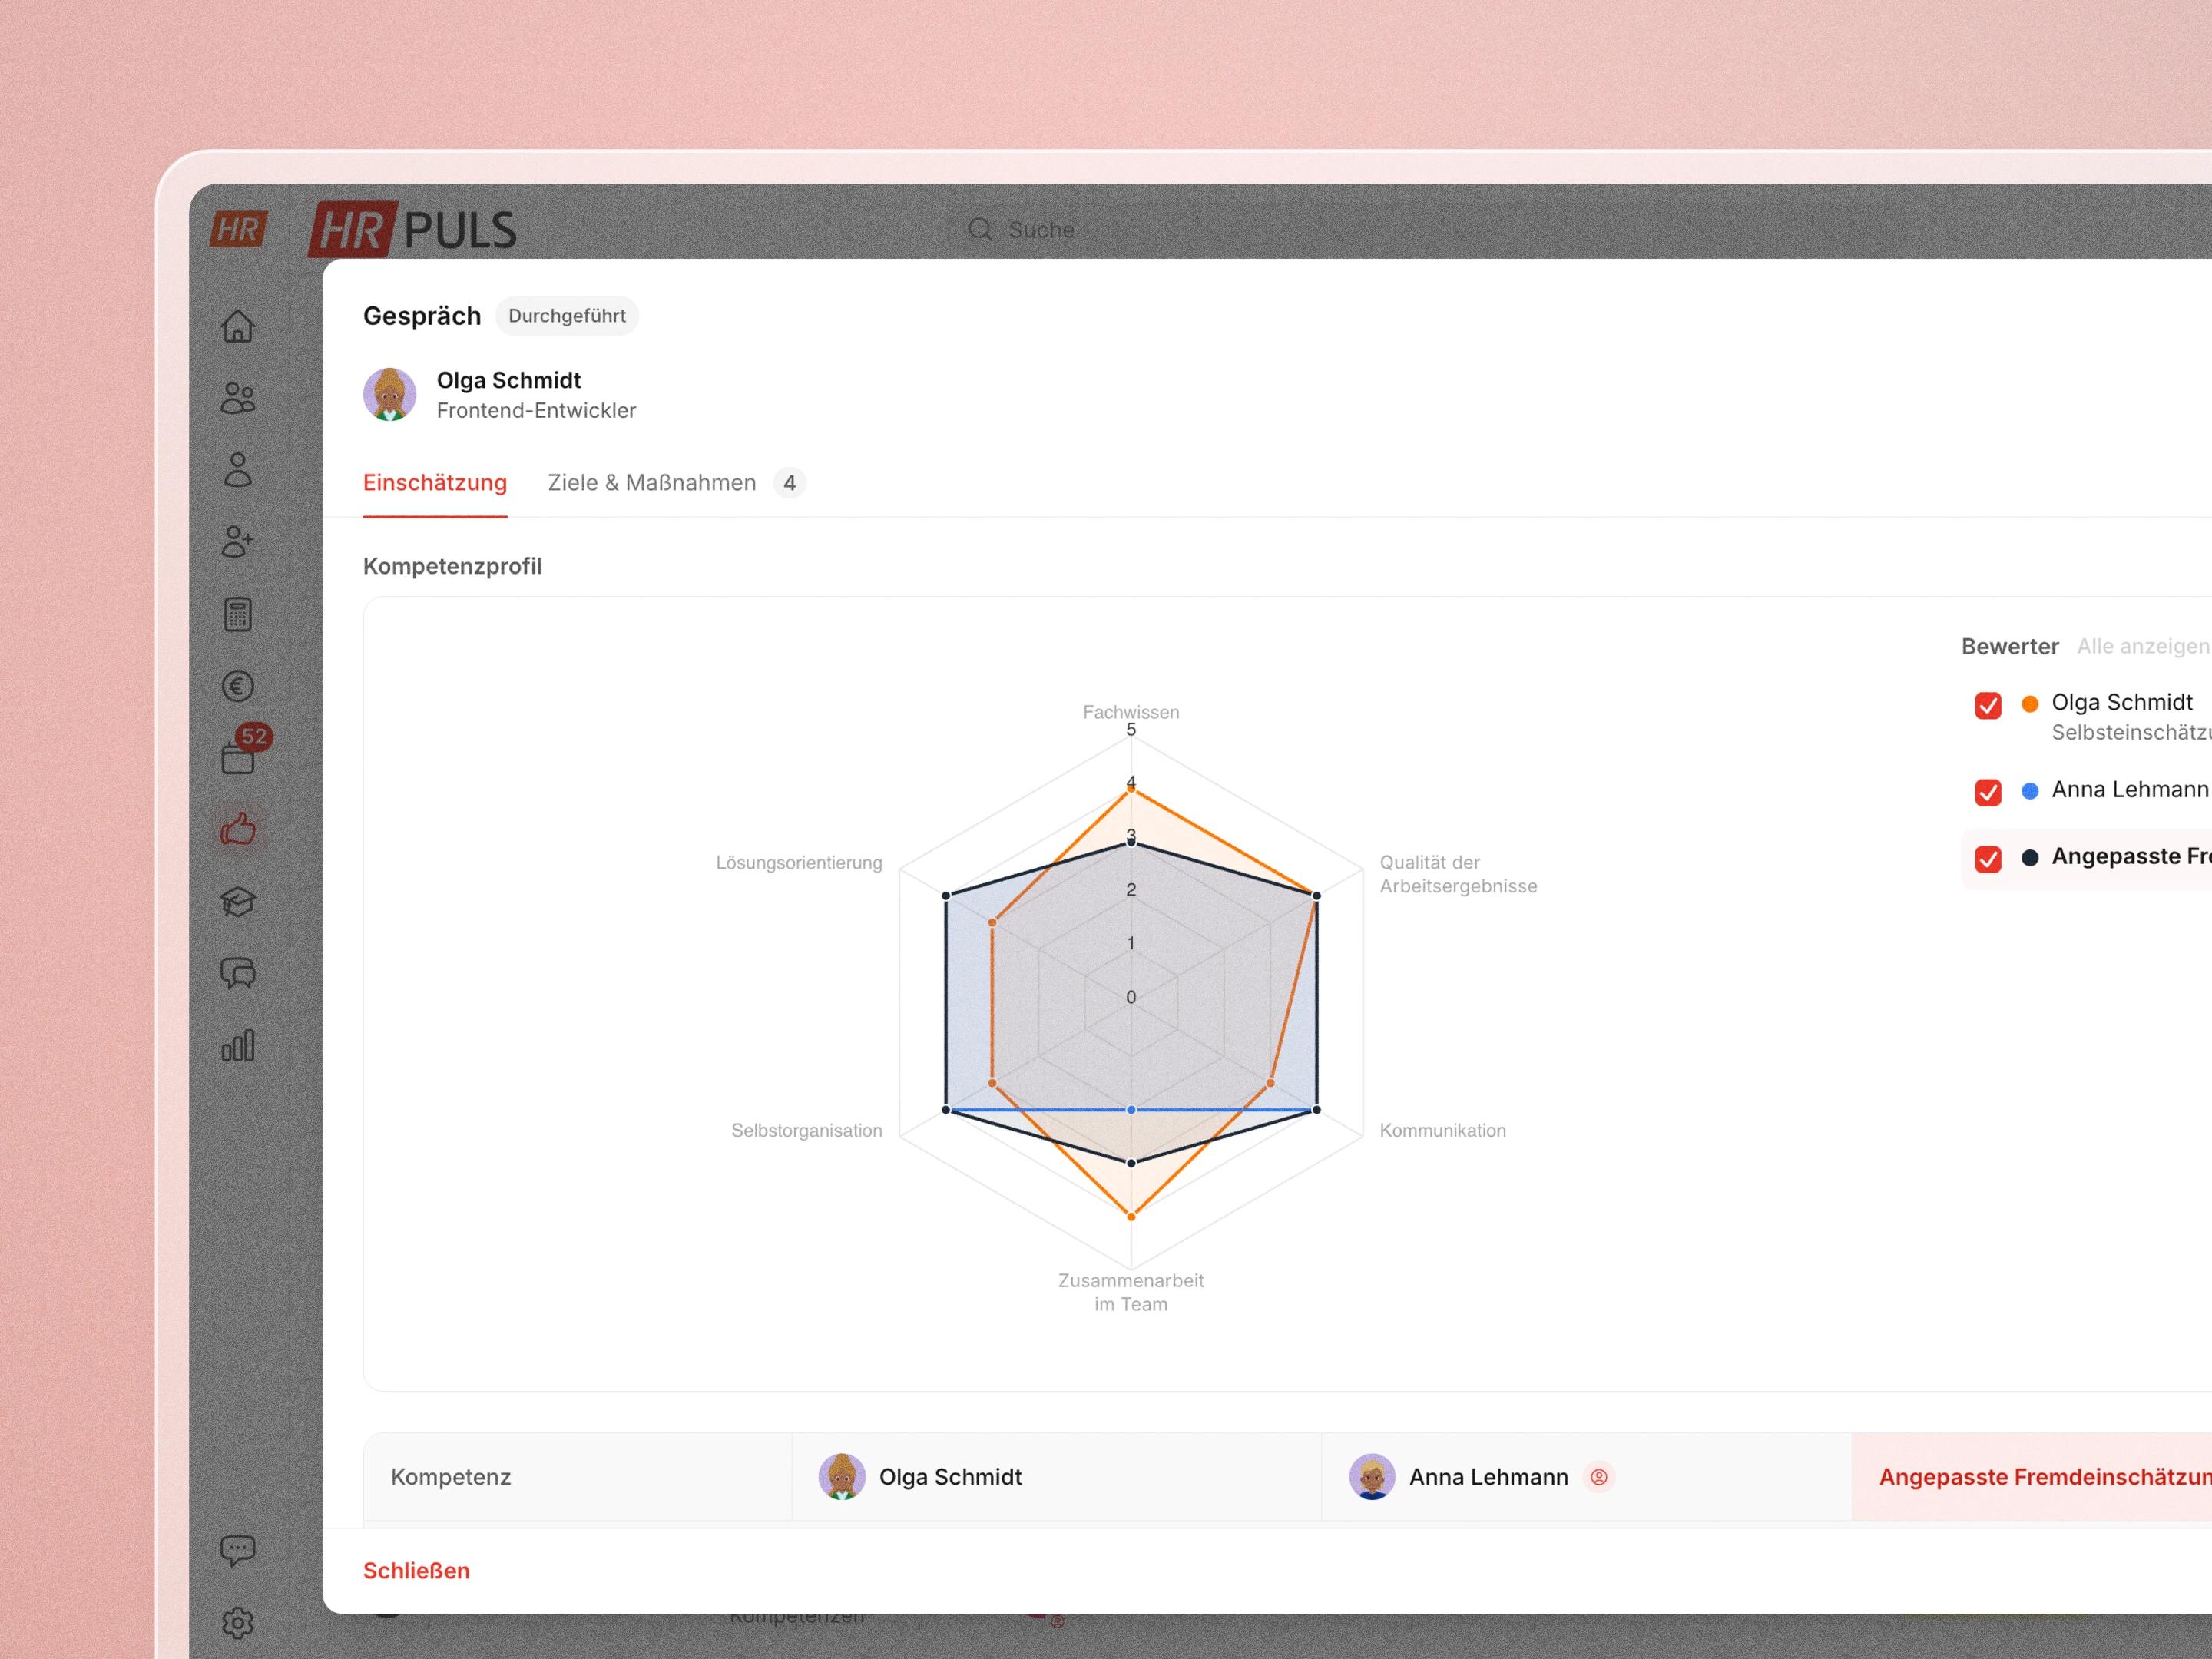Click the small HR logo in sidebar
The height and width of the screenshot is (1659, 2212).
pos(238,229)
